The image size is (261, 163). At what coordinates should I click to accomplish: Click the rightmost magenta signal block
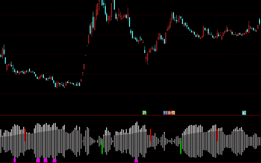pyautogui.click(x=136, y=160)
